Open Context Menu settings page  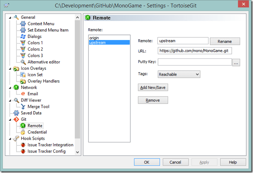[x=41, y=24]
